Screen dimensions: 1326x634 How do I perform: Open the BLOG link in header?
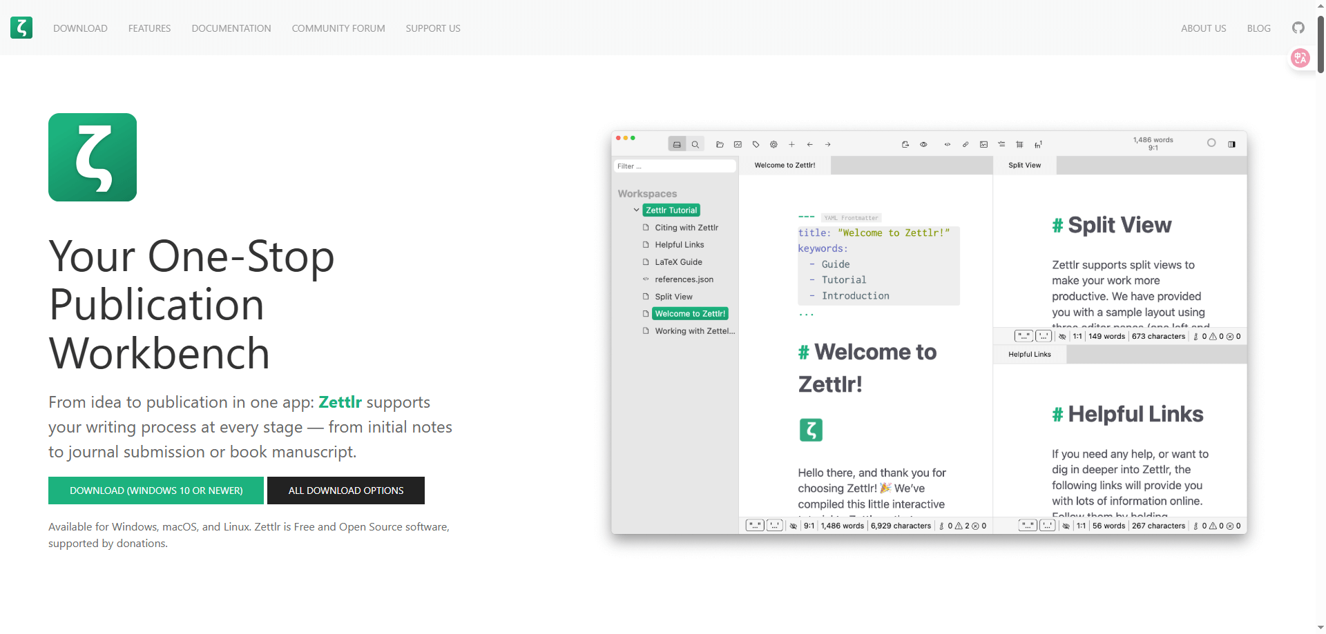pos(1258,28)
